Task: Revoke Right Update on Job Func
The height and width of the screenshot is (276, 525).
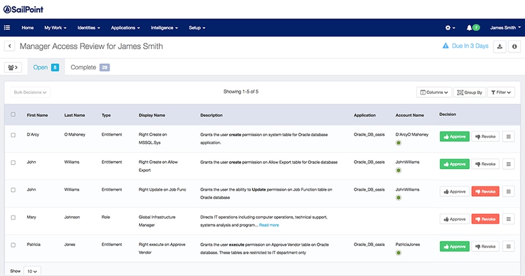Action: point(485,191)
